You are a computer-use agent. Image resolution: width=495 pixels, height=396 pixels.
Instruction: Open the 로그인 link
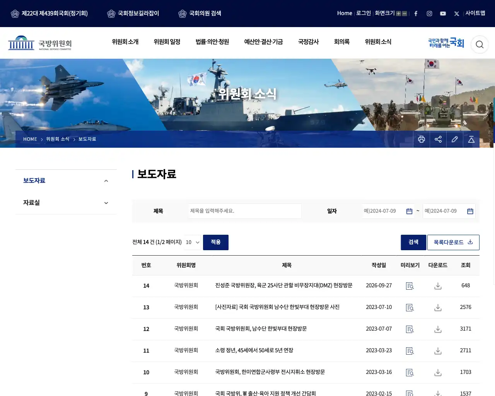pos(364,13)
